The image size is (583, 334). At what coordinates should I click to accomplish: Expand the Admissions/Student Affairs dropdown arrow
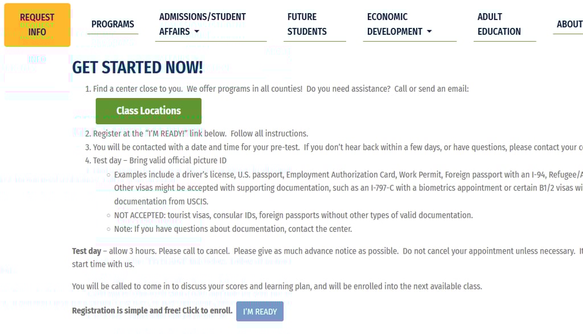click(197, 32)
